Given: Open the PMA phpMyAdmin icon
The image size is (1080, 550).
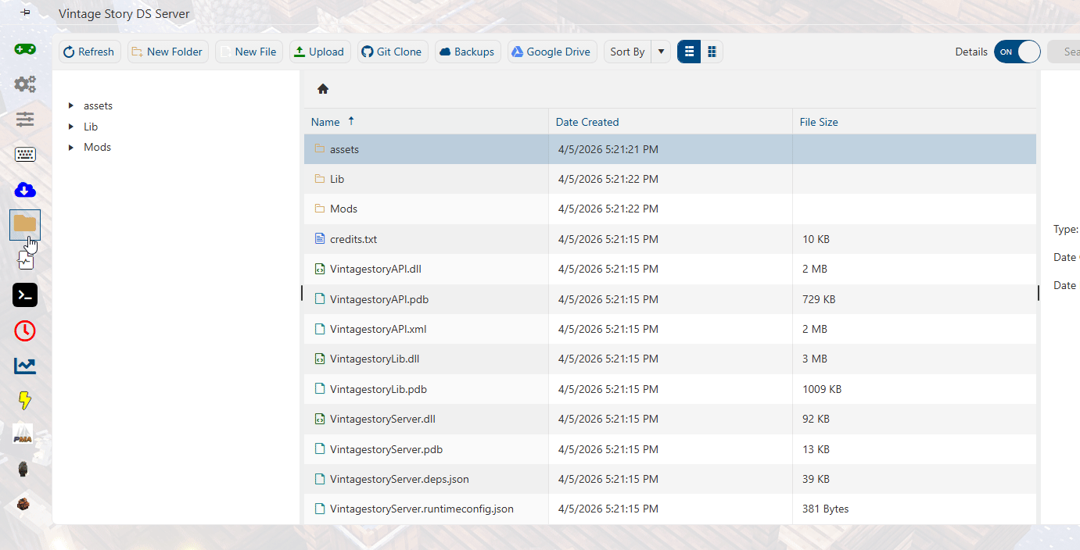Looking at the screenshot, I should [23, 435].
